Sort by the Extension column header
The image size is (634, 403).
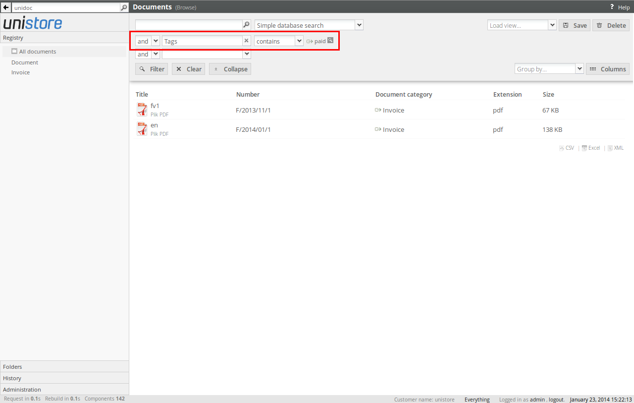[508, 94]
